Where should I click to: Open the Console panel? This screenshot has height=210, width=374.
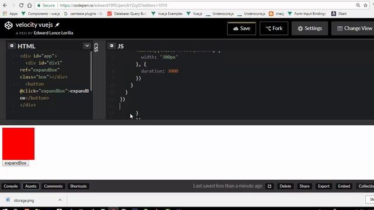[11, 186]
